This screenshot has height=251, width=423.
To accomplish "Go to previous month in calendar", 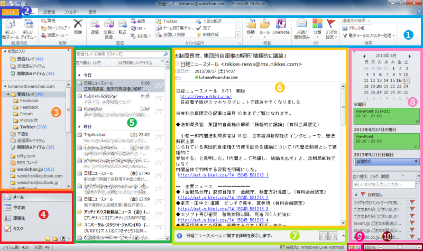I will pyautogui.click(x=364, y=56).
